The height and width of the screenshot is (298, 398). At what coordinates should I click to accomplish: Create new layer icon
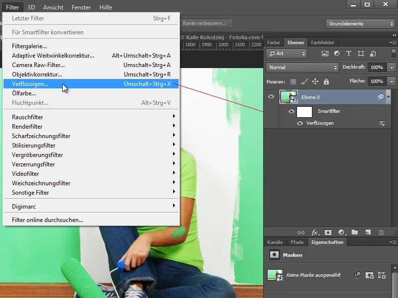pos(368,232)
